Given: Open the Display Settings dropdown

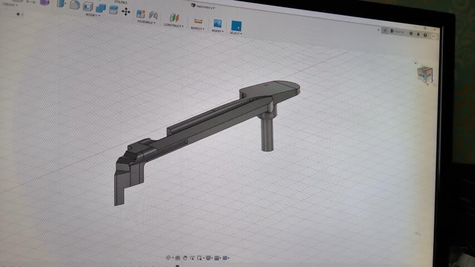Looking at the screenshot, I should tap(209, 258).
